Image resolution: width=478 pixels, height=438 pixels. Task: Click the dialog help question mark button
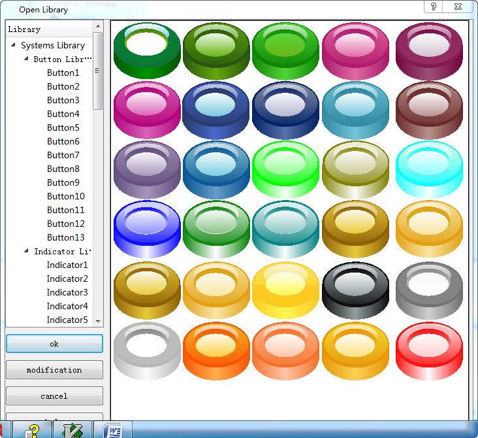[434, 7]
